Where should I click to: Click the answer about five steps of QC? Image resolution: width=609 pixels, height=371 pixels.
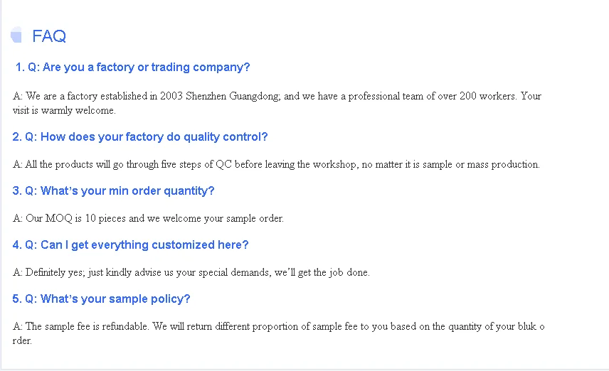(276, 165)
